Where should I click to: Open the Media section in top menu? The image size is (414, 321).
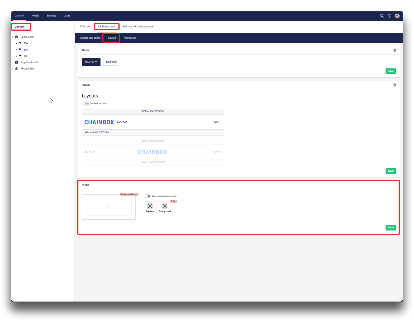[35, 16]
